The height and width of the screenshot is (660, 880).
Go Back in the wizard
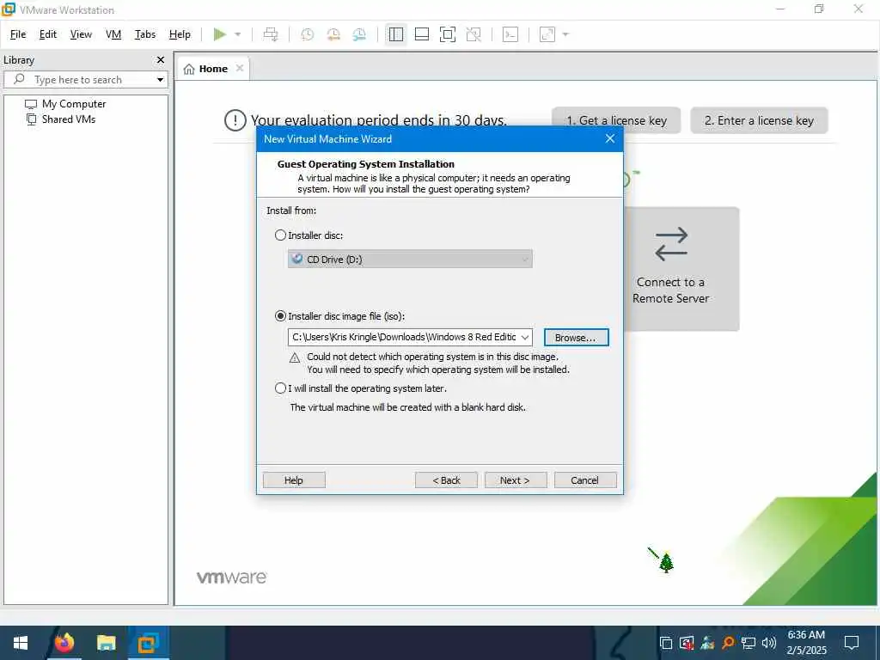(x=446, y=480)
